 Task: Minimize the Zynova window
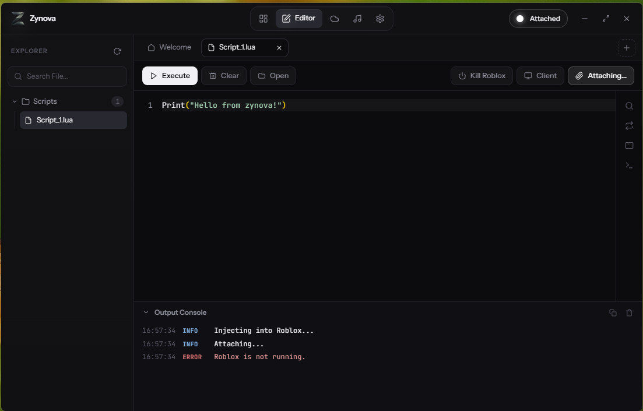[585, 19]
